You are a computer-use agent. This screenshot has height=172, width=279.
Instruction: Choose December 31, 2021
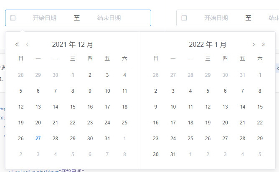(x=107, y=138)
